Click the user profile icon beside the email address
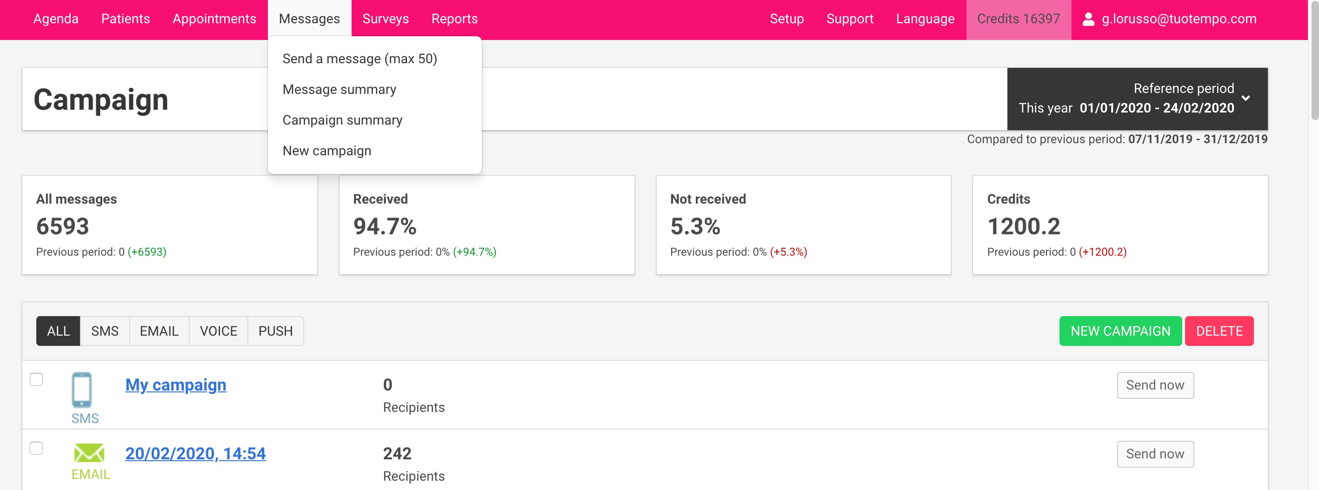Viewport: 1319px width, 490px height. [x=1089, y=19]
